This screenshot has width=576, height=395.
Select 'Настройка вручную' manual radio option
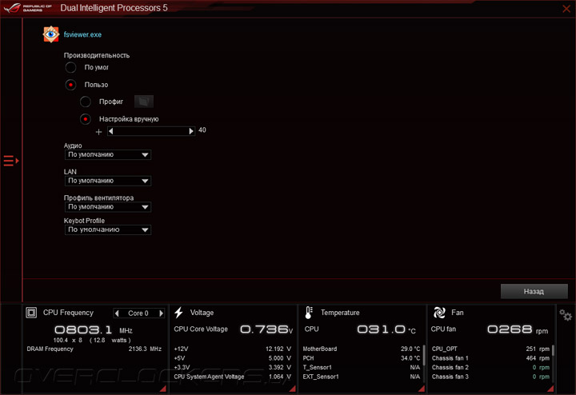[x=86, y=119]
